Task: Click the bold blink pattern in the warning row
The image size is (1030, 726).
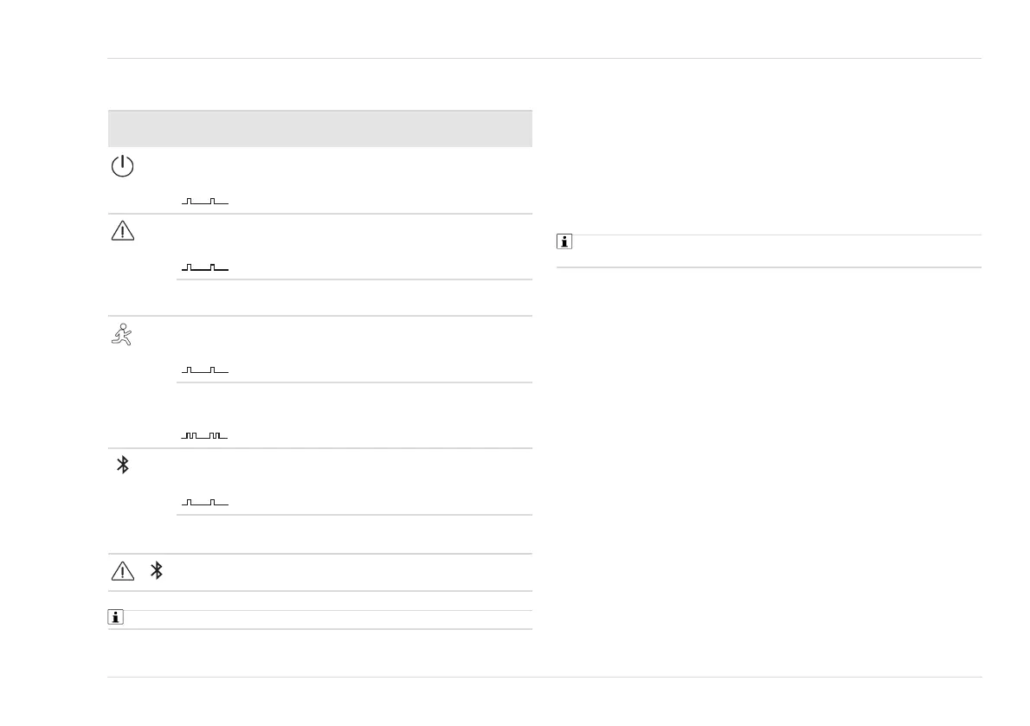Action: point(205,268)
